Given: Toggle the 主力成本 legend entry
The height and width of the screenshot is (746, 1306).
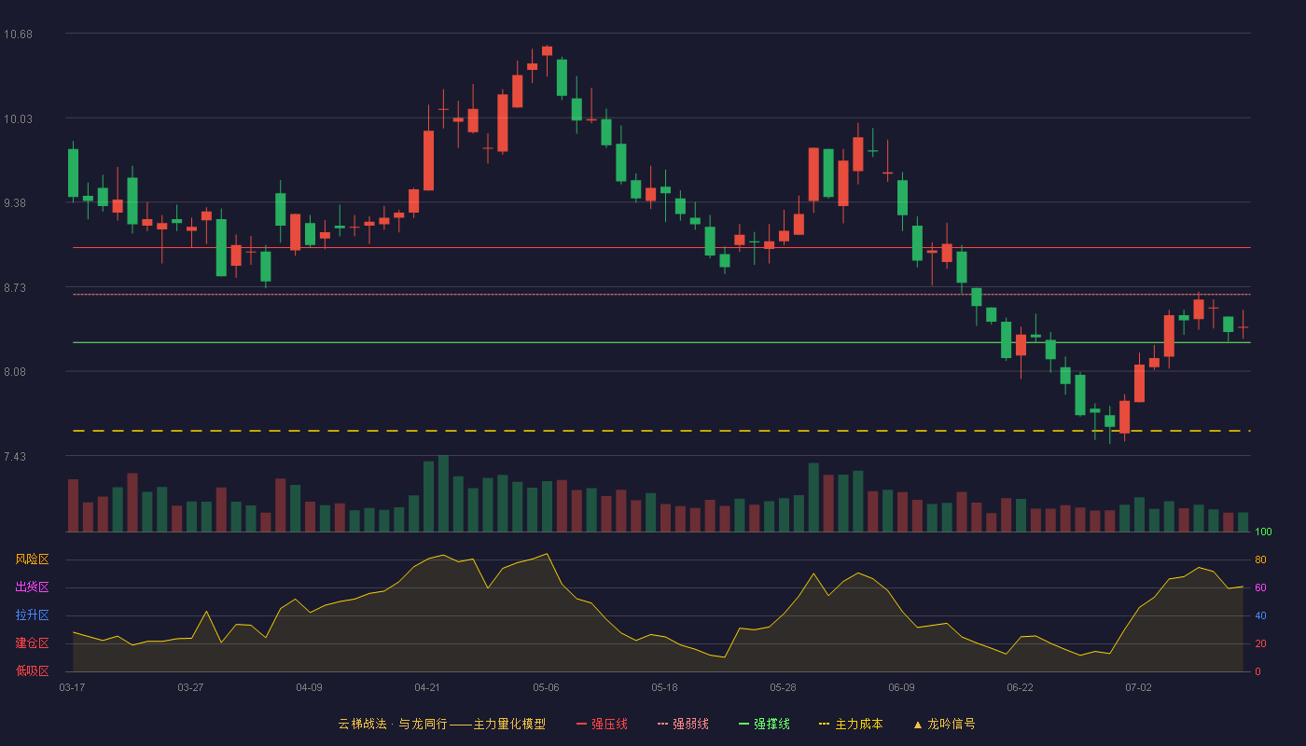Looking at the screenshot, I should [x=851, y=724].
